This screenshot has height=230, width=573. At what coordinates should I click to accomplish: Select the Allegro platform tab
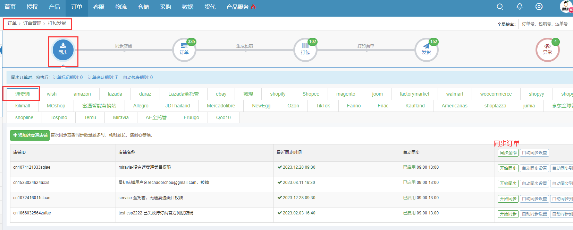141,106
